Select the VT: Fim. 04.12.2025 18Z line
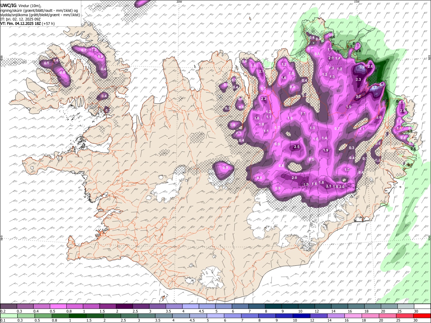 (x=28, y=24)
